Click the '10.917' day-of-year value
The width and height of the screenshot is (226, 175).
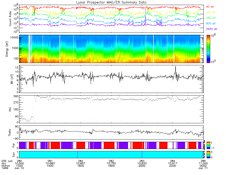point(173,163)
